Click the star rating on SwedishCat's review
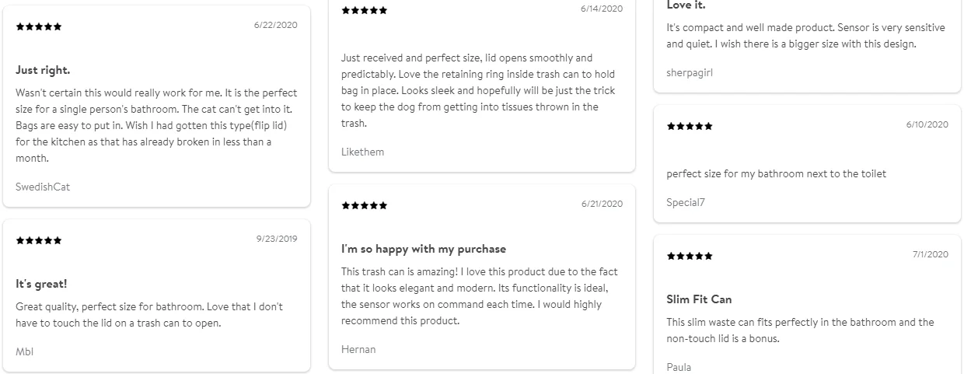Screen dimensions: 964x374 click(x=39, y=26)
